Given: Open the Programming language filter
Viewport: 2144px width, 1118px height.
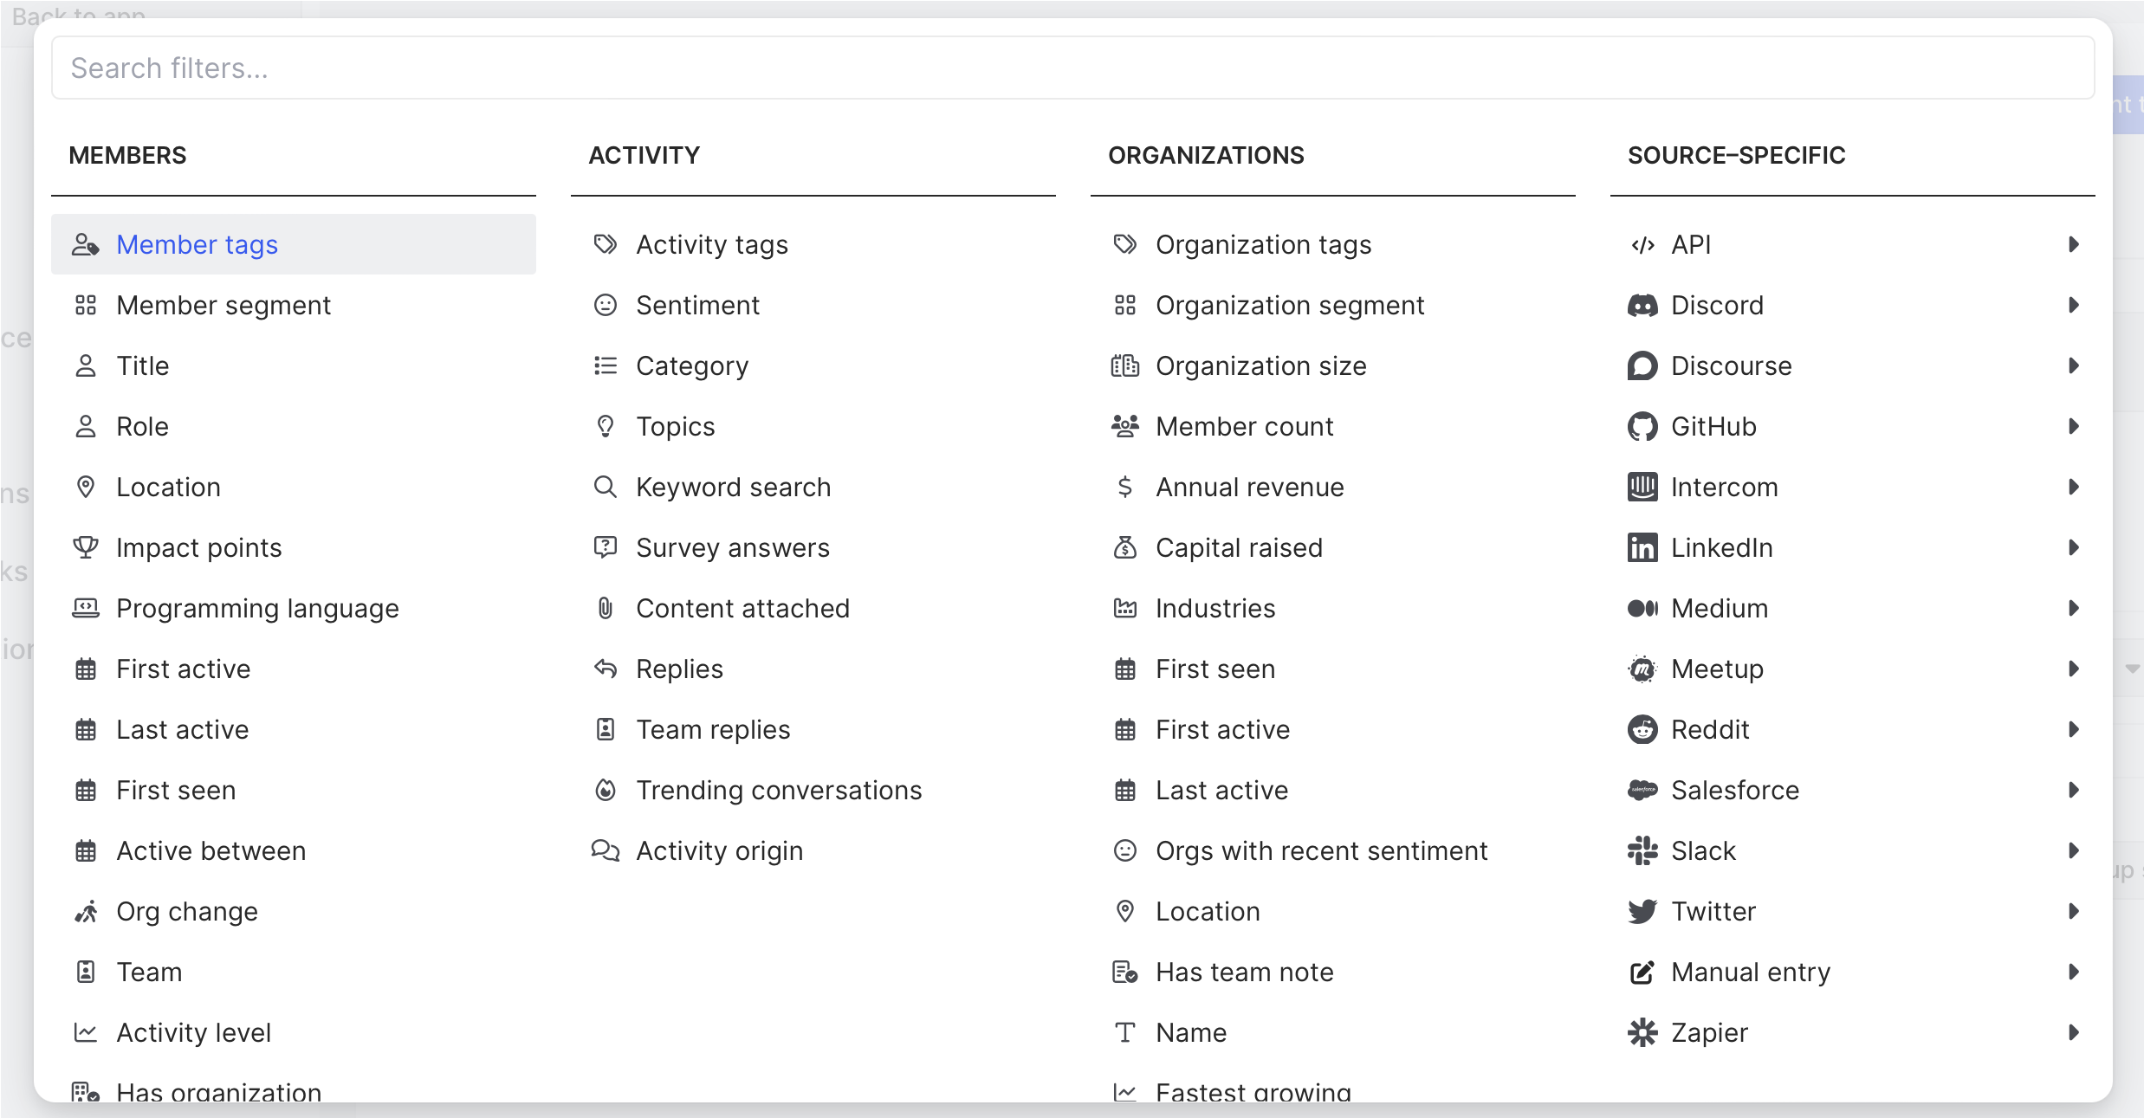Looking at the screenshot, I should 257,609.
